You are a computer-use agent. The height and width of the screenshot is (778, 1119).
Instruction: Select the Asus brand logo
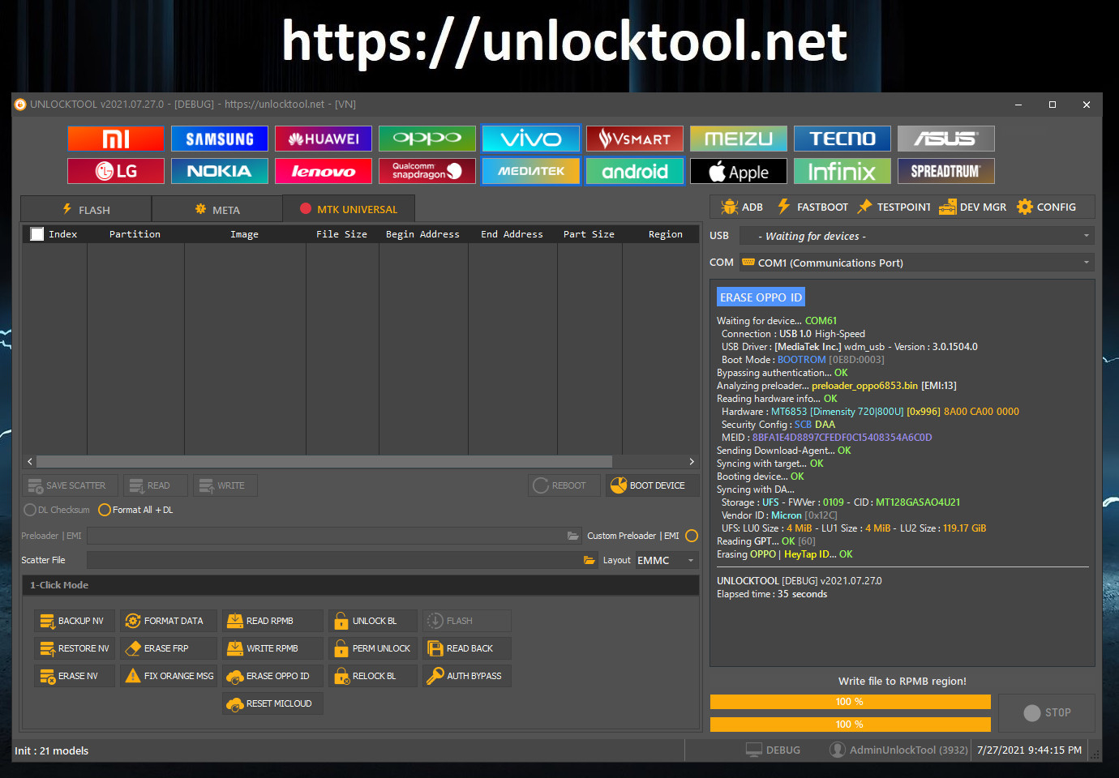[x=946, y=139]
